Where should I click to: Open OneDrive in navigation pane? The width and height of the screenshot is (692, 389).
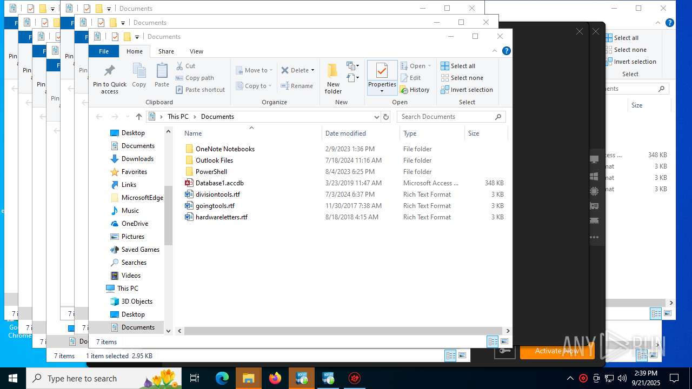tap(135, 224)
